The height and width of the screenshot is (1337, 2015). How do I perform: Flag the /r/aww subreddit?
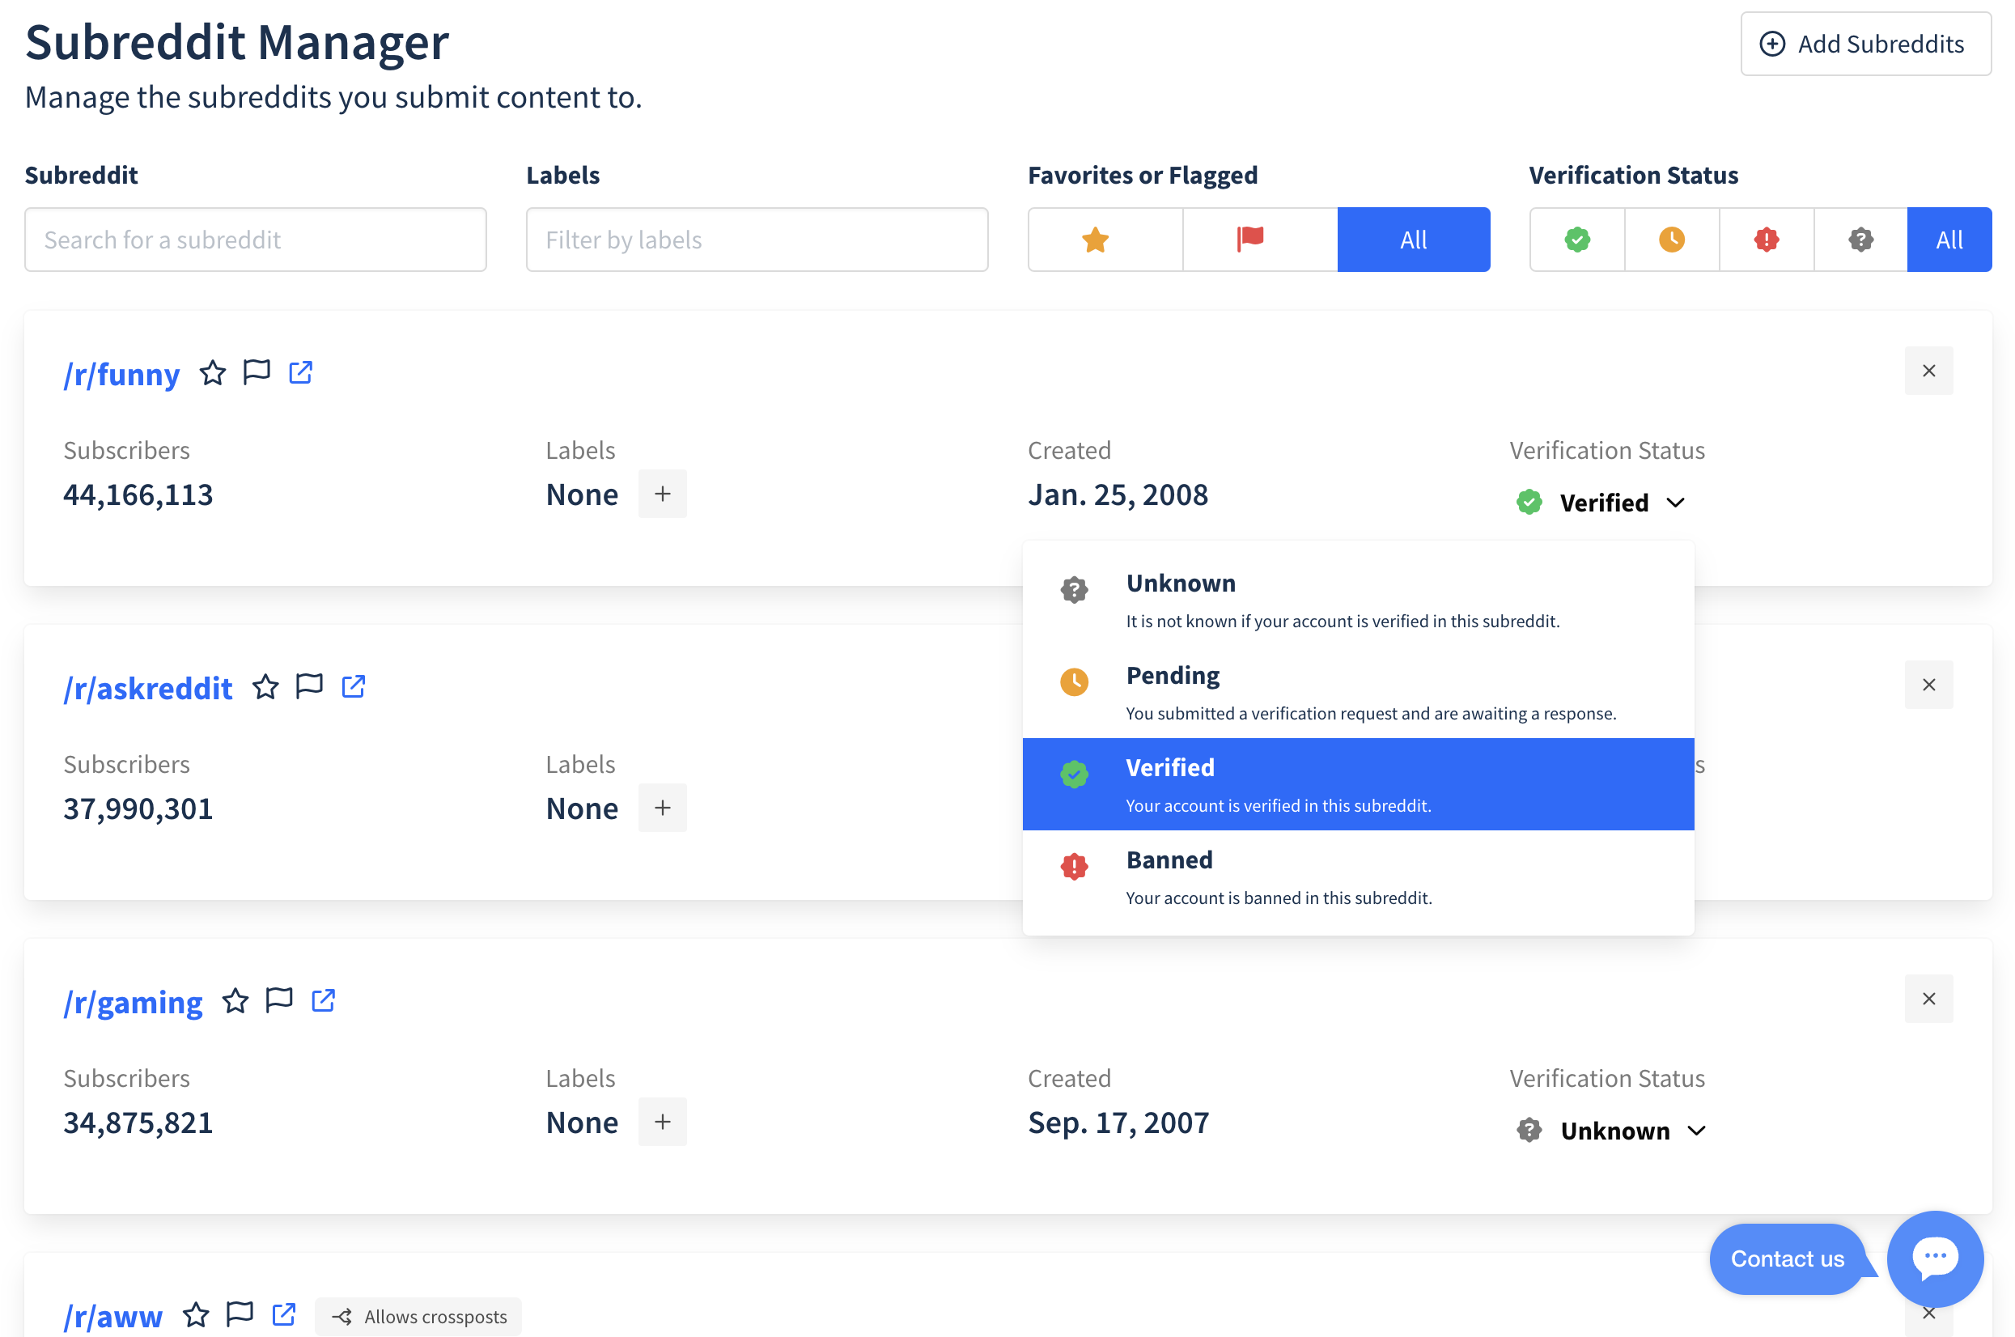pos(240,1315)
